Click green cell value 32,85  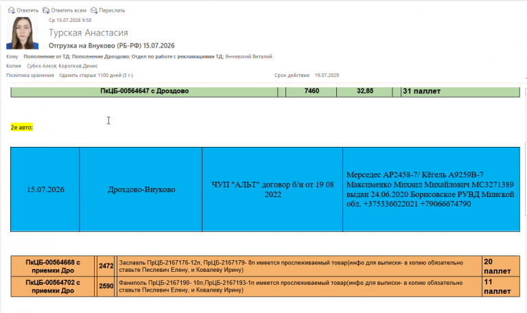(364, 91)
